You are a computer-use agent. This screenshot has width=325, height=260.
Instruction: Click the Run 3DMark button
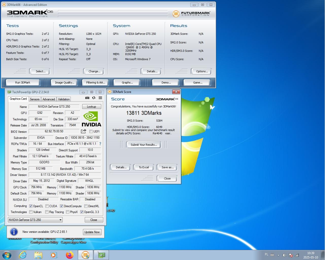tap(23, 83)
